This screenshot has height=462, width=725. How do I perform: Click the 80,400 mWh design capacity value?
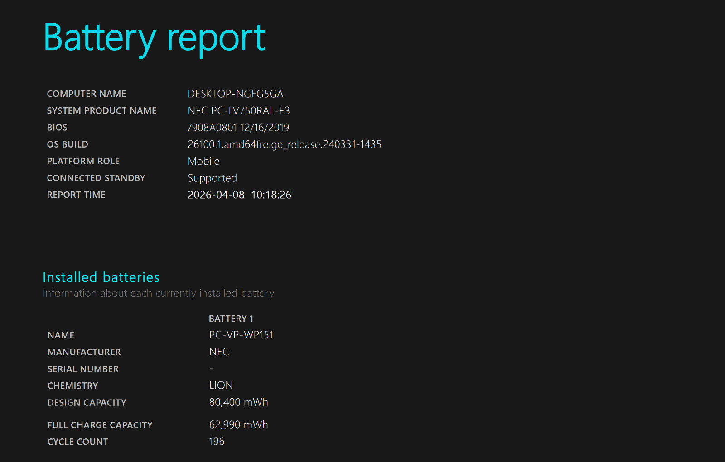[x=239, y=402]
